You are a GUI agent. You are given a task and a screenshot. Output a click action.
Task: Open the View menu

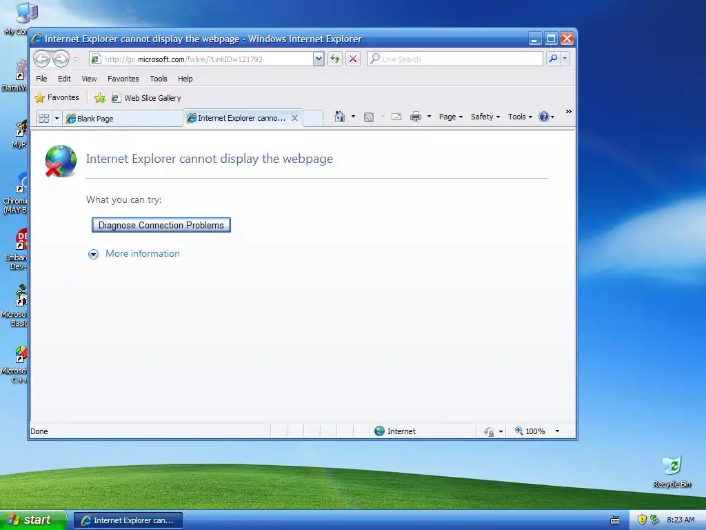click(x=89, y=79)
